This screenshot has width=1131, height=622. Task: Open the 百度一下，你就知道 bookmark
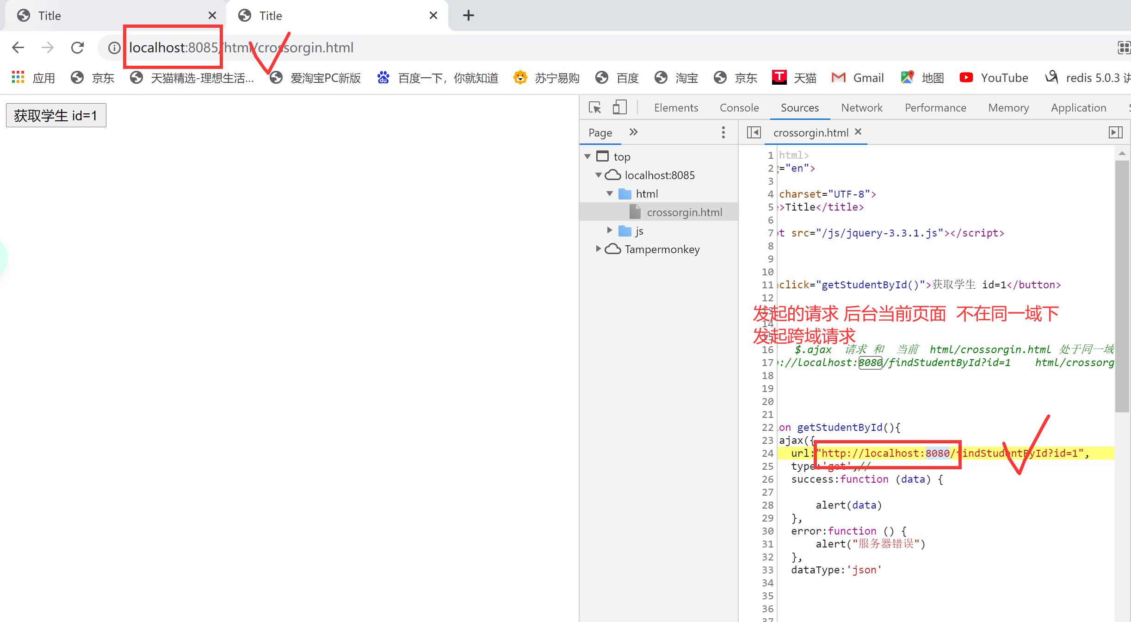click(x=438, y=78)
